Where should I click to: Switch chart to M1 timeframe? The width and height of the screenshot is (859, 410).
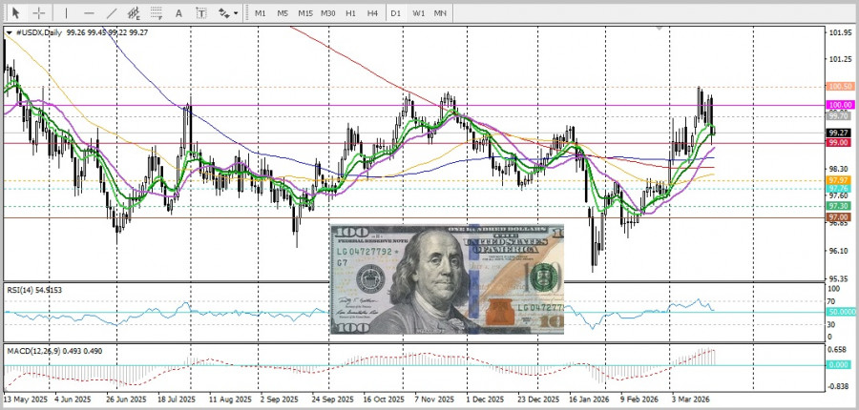[x=261, y=12]
